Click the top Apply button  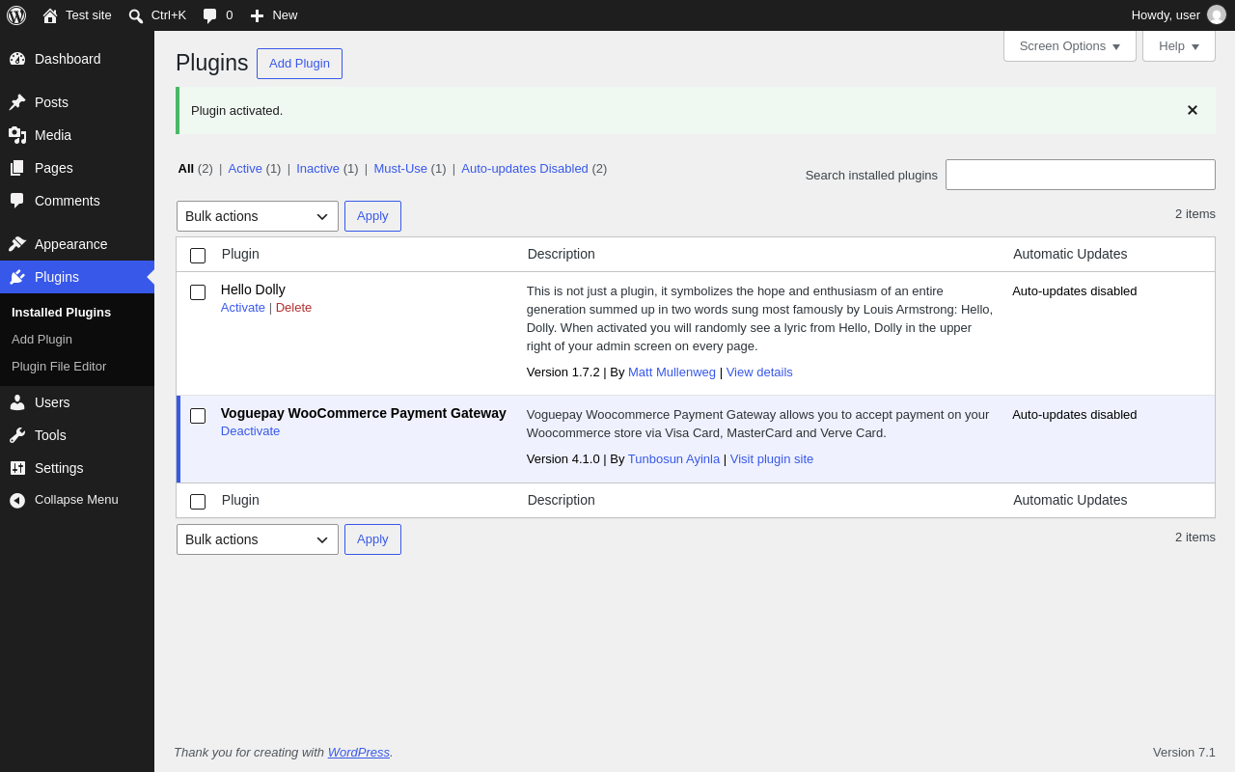pyautogui.click(x=372, y=216)
